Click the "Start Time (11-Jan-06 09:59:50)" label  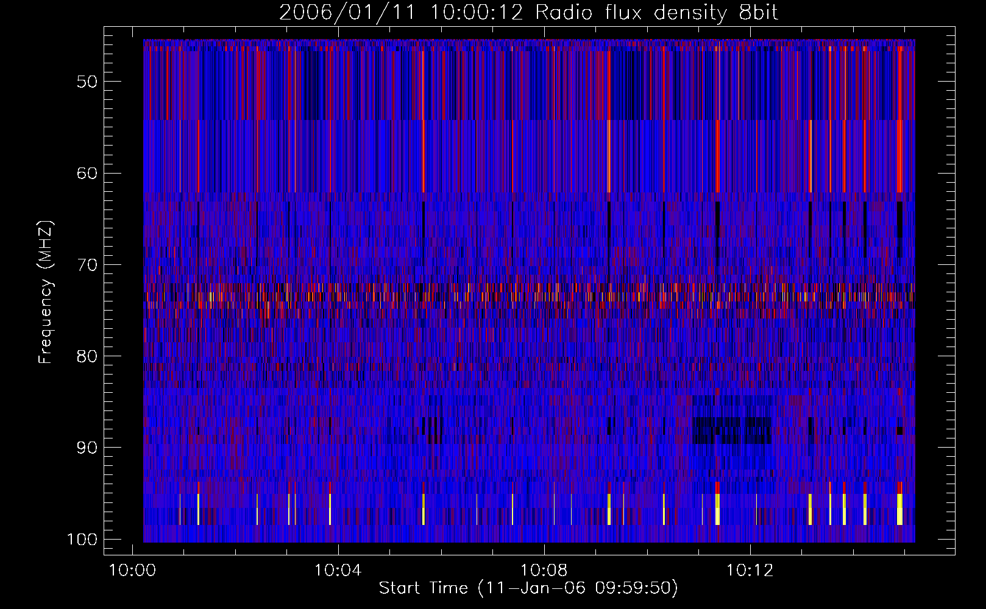coord(528,588)
